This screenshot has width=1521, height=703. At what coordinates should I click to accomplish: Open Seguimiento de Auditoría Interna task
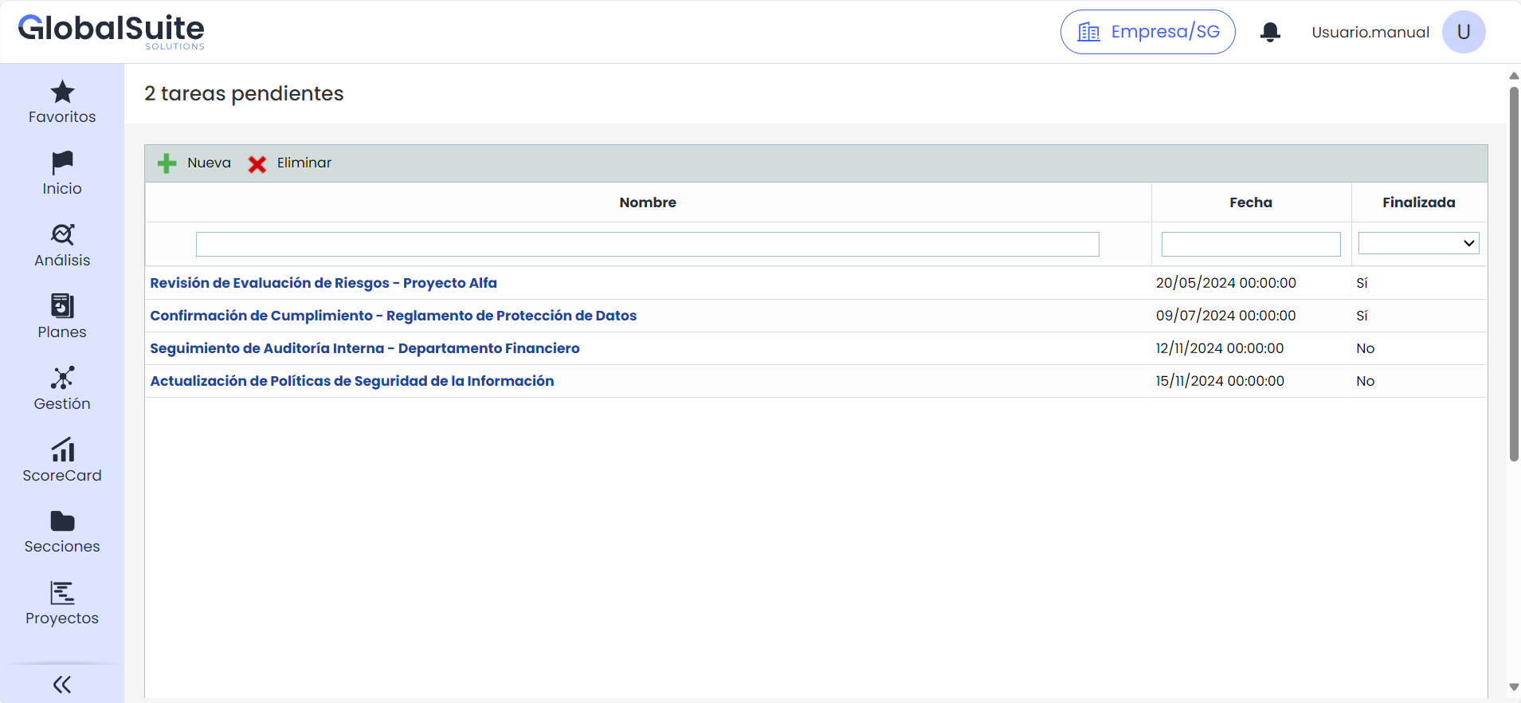[365, 348]
